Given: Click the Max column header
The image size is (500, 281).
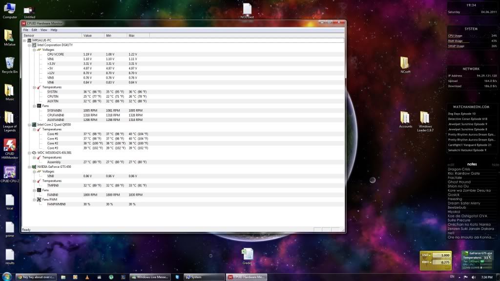Looking at the screenshot, I should click(138, 35).
